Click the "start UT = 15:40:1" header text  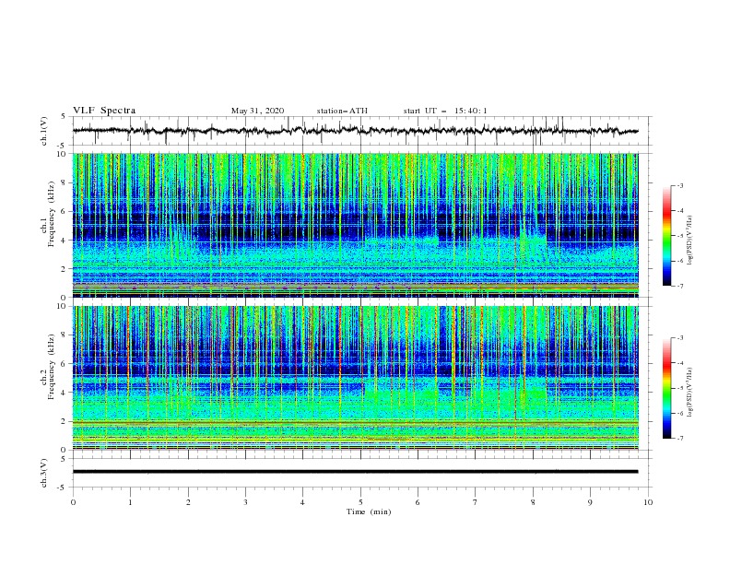(445, 111)
